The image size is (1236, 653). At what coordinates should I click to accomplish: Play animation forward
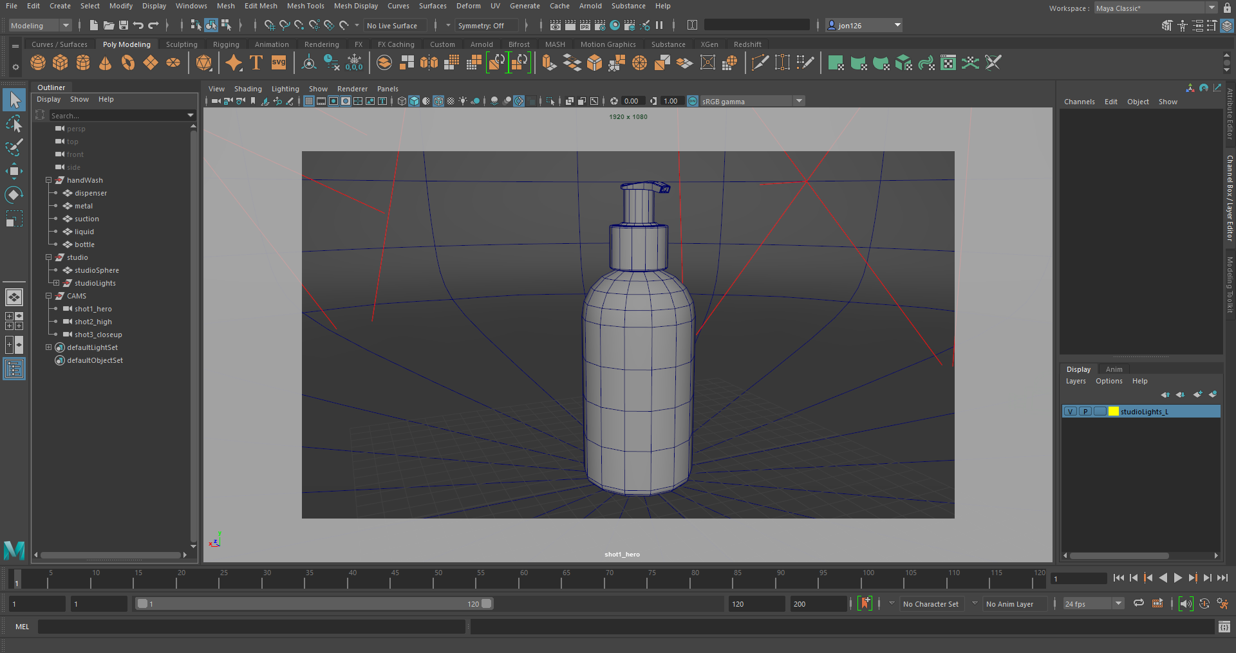pyautogui.click(x=1177, y=578)
